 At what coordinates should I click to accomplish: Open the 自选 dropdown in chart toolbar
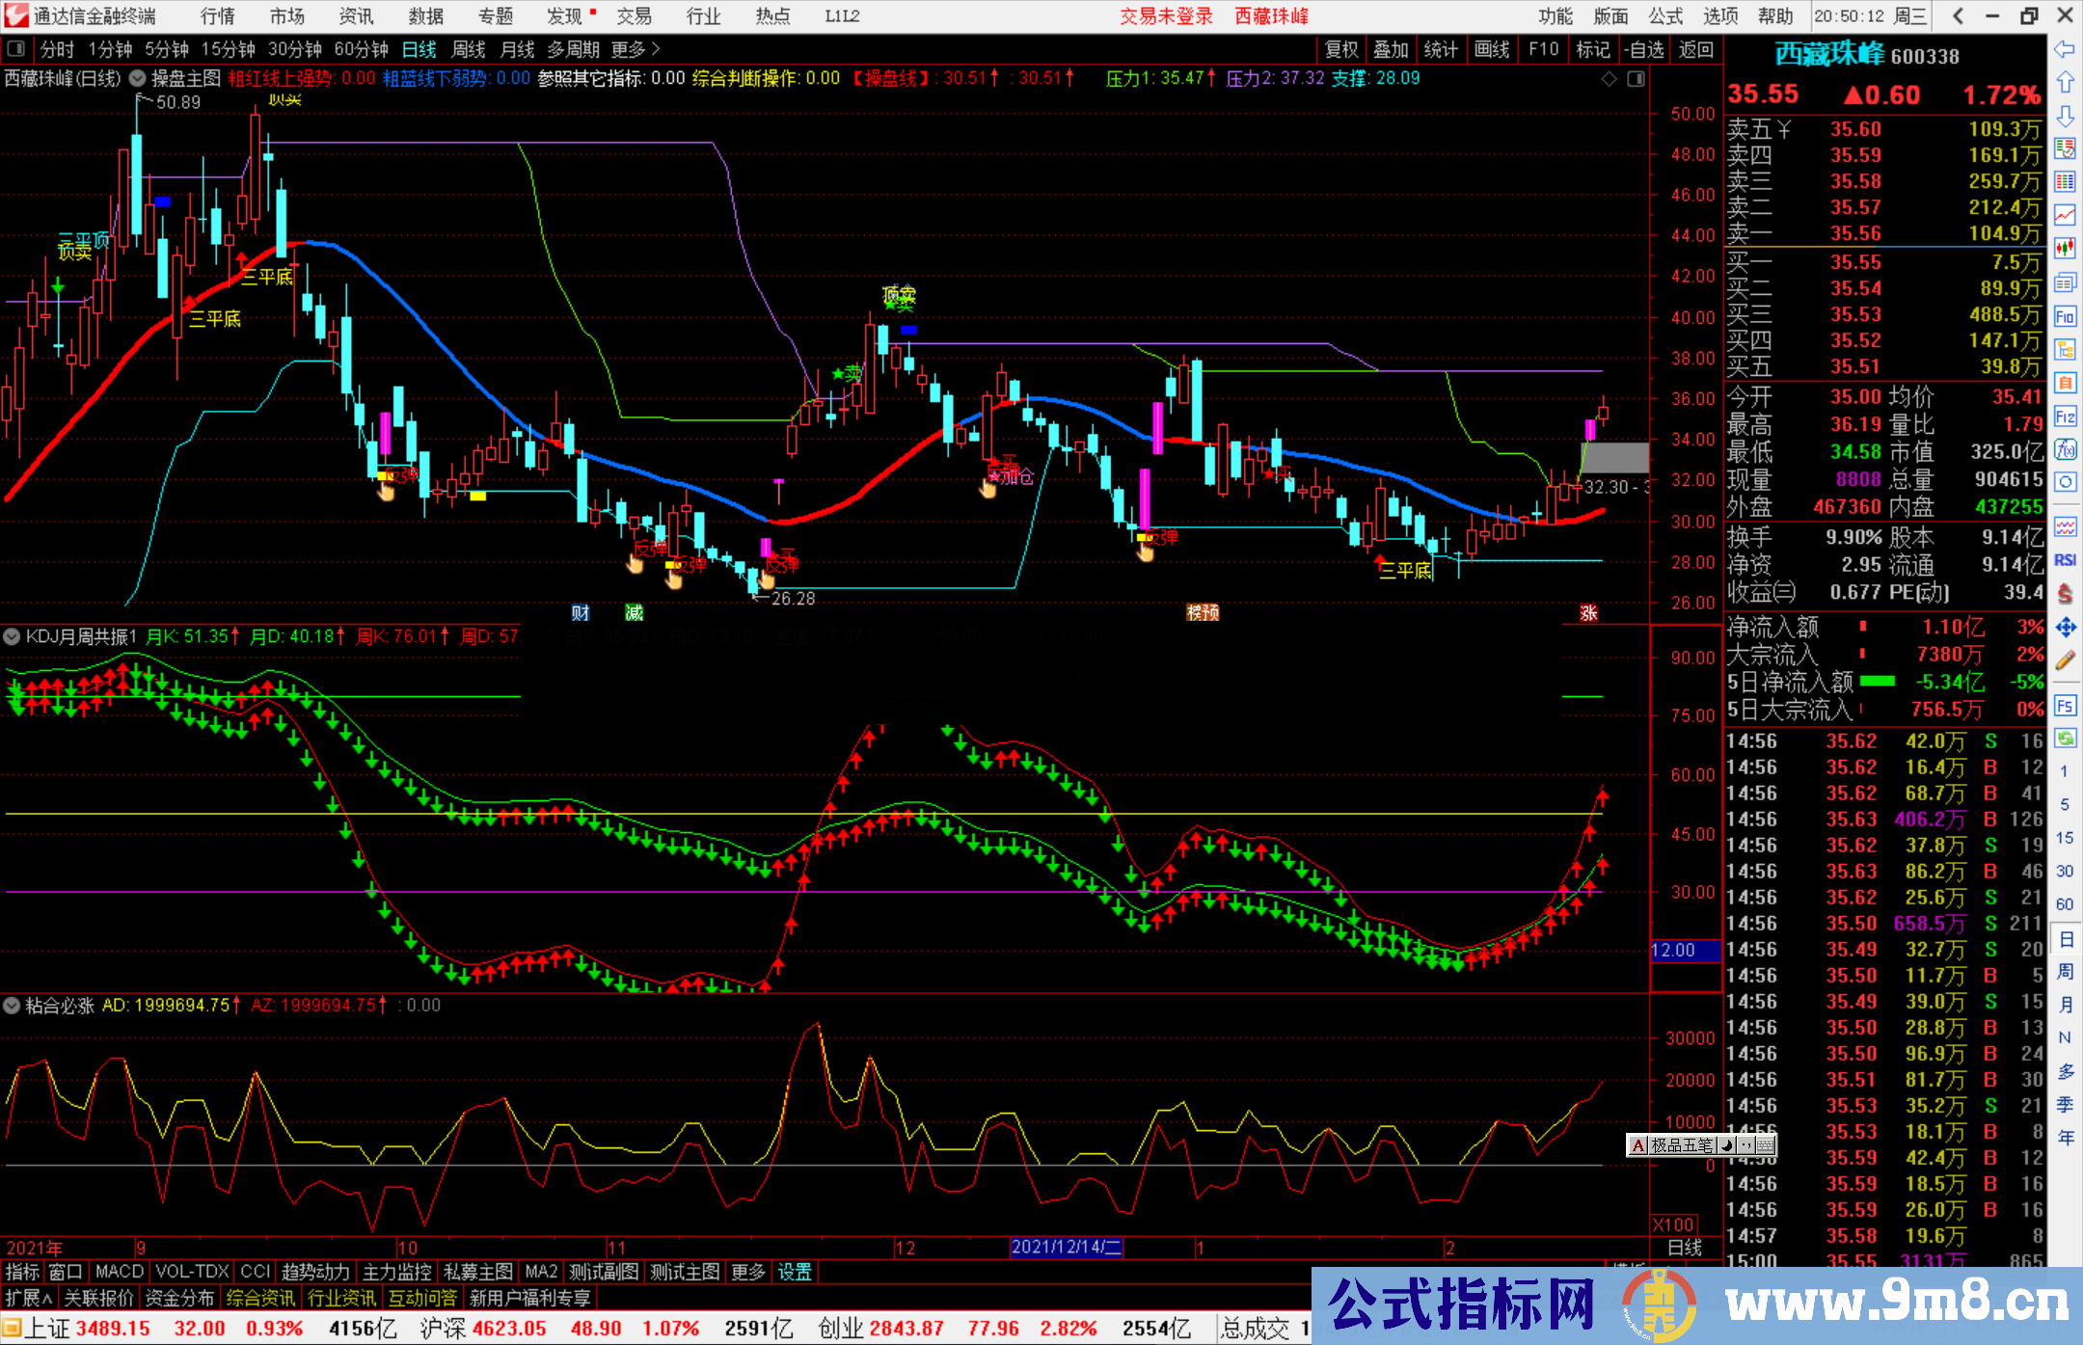click(x=1644, y=49)
